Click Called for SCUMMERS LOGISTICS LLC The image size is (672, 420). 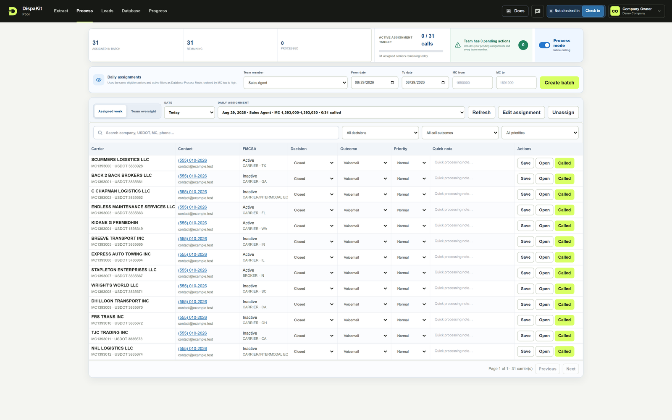point(564,163)
